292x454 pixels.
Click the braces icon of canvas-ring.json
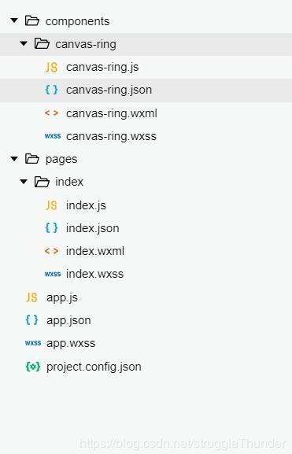tap(52, 90)
